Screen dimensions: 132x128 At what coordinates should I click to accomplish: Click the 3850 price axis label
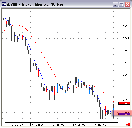tap(126, 63)
